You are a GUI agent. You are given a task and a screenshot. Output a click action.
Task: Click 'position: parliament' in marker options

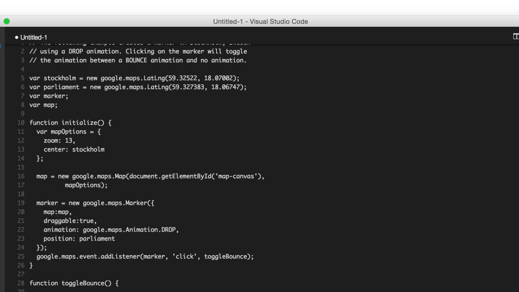79,239
